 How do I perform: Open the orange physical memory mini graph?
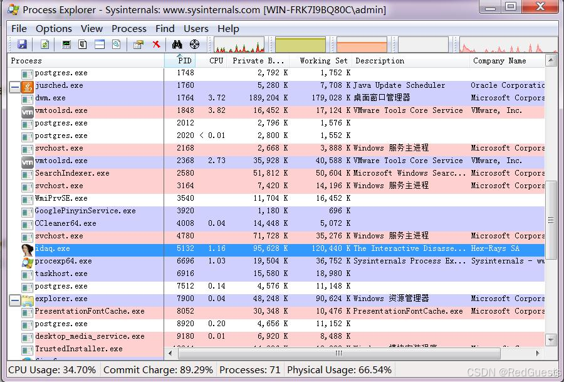[362, 45]
